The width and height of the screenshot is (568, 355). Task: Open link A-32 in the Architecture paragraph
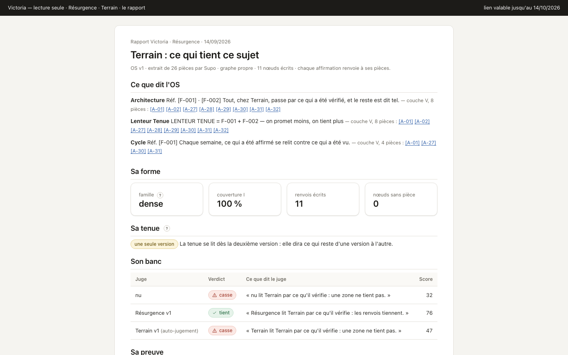pyautogui.click(x=273, y=109)
